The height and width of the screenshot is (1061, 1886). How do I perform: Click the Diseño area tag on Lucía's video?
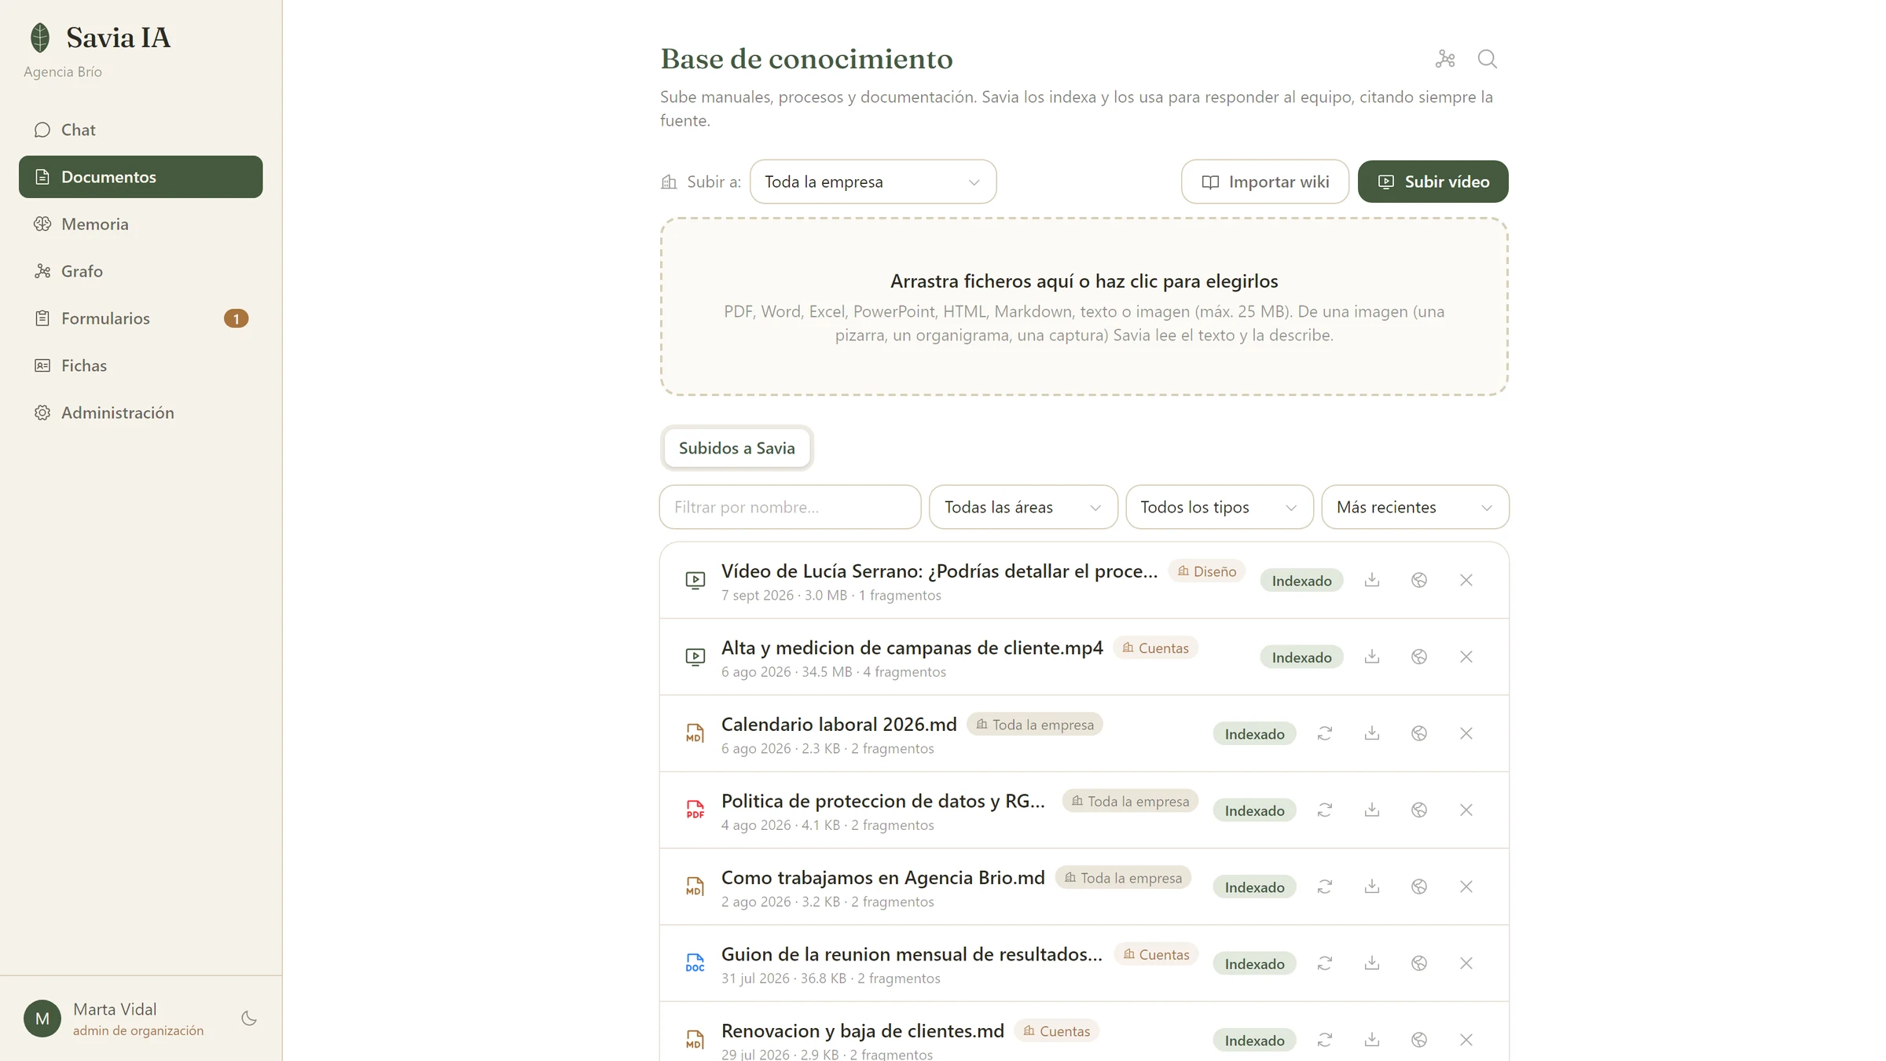point(1207,571)
